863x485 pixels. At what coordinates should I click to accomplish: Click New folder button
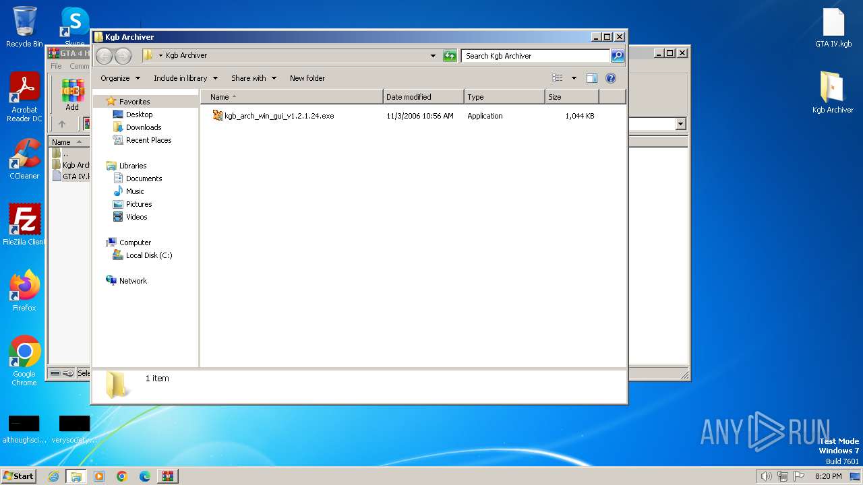point(307,78)
